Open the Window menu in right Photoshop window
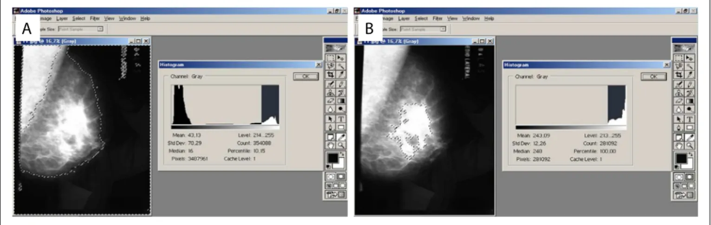 (x=470, y=19)
